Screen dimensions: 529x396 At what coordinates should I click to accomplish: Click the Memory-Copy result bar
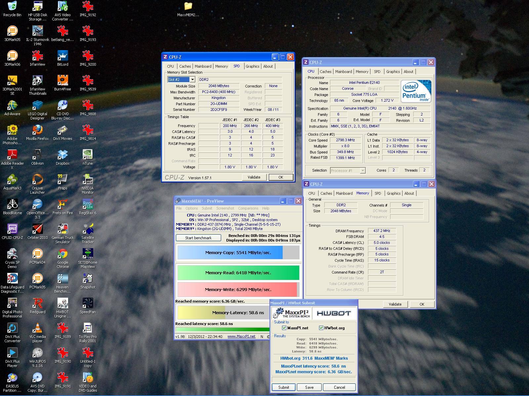(238, 252)
